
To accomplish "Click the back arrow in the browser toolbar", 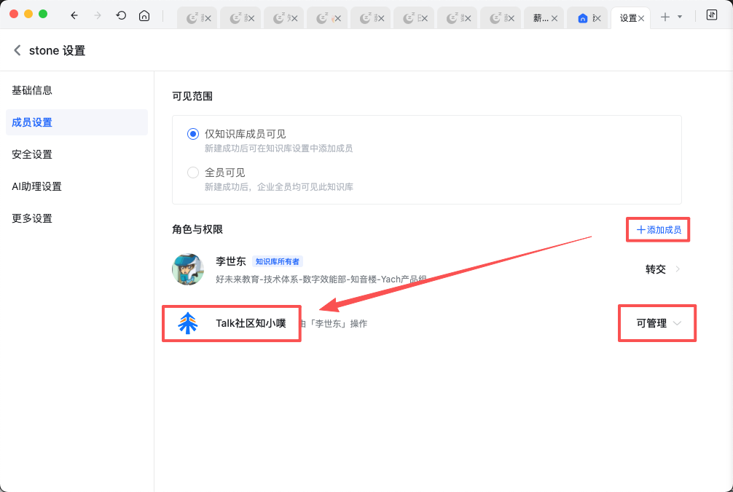I will tap(74, 15).
